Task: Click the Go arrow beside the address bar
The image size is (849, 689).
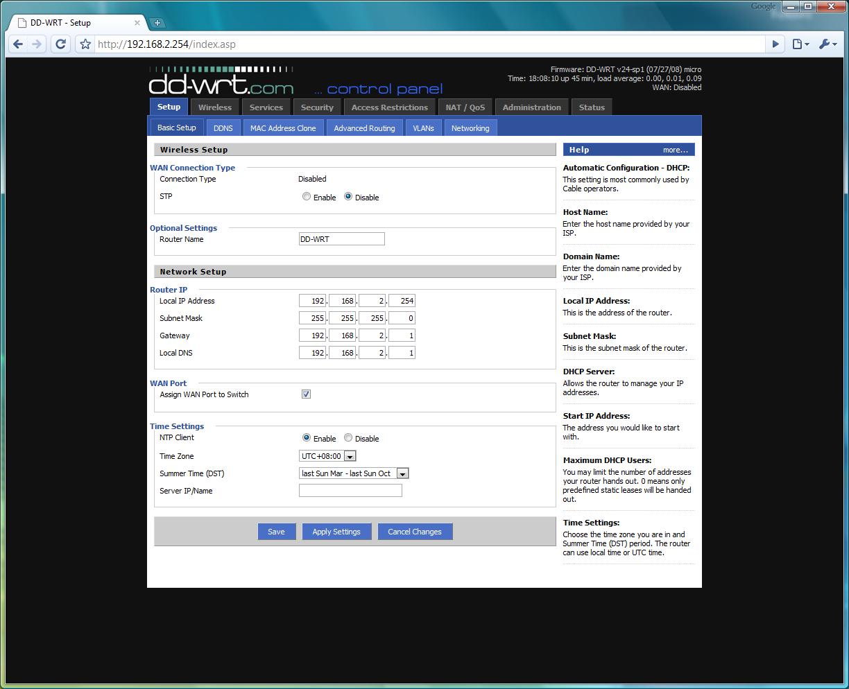Action: coord(775,44)
